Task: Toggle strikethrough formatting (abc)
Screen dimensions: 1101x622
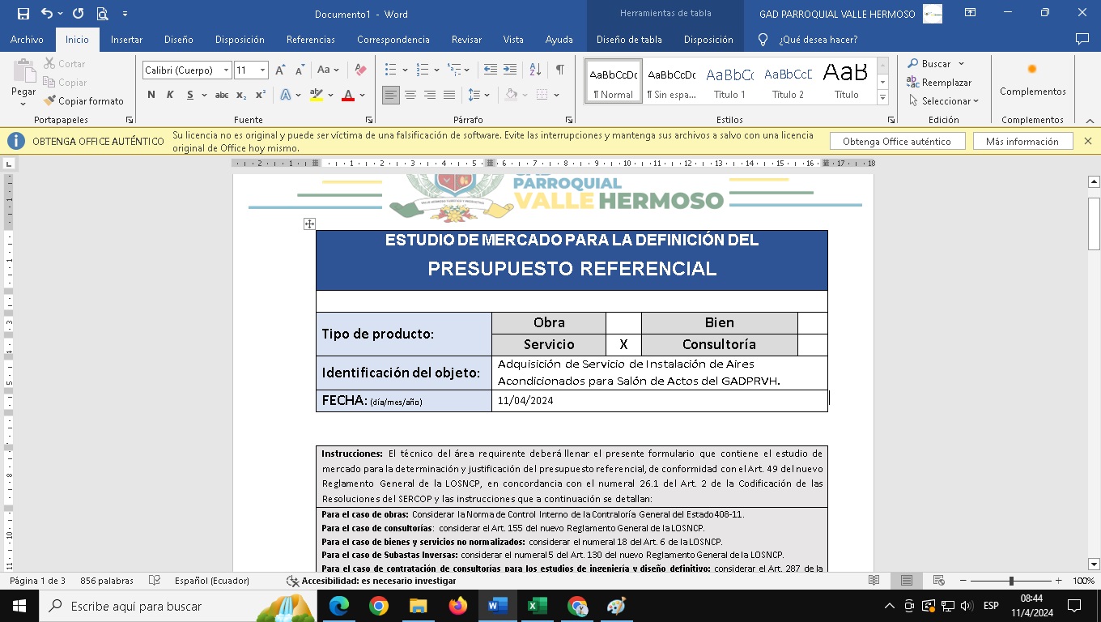Action: [x=221, y=96]
